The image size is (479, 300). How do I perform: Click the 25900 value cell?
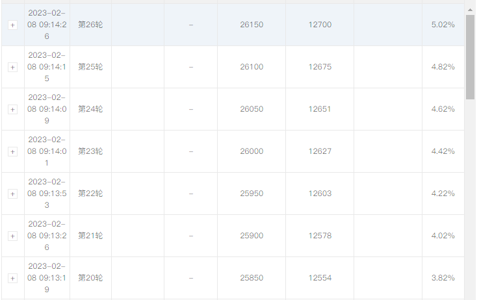click(252, 236)
